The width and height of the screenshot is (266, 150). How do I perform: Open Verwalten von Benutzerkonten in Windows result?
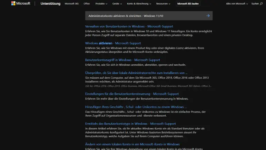pyautogui.click(x=129, y=26)
